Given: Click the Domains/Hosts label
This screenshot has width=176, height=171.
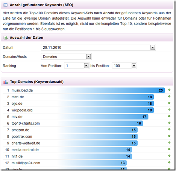Looking at the screenshot, I should point(15,56).
